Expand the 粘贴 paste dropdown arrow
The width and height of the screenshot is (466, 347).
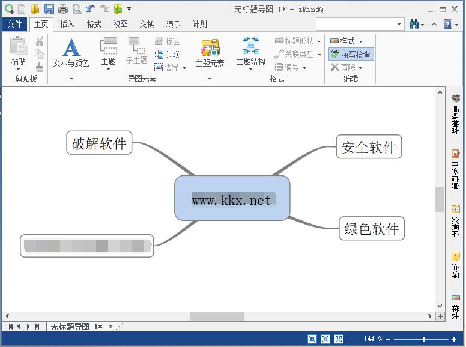[18, 70]
